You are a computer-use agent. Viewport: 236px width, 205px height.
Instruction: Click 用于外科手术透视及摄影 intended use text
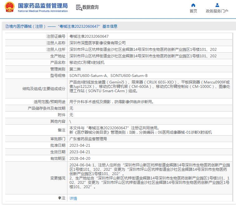(x=111, y=102)
